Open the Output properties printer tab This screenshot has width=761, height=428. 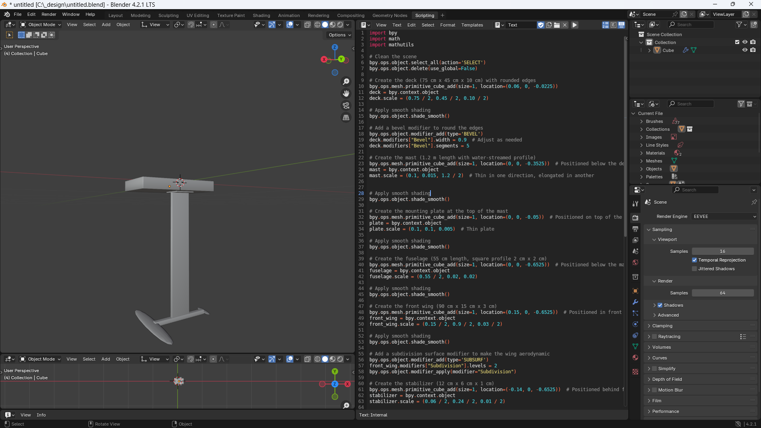635,229
